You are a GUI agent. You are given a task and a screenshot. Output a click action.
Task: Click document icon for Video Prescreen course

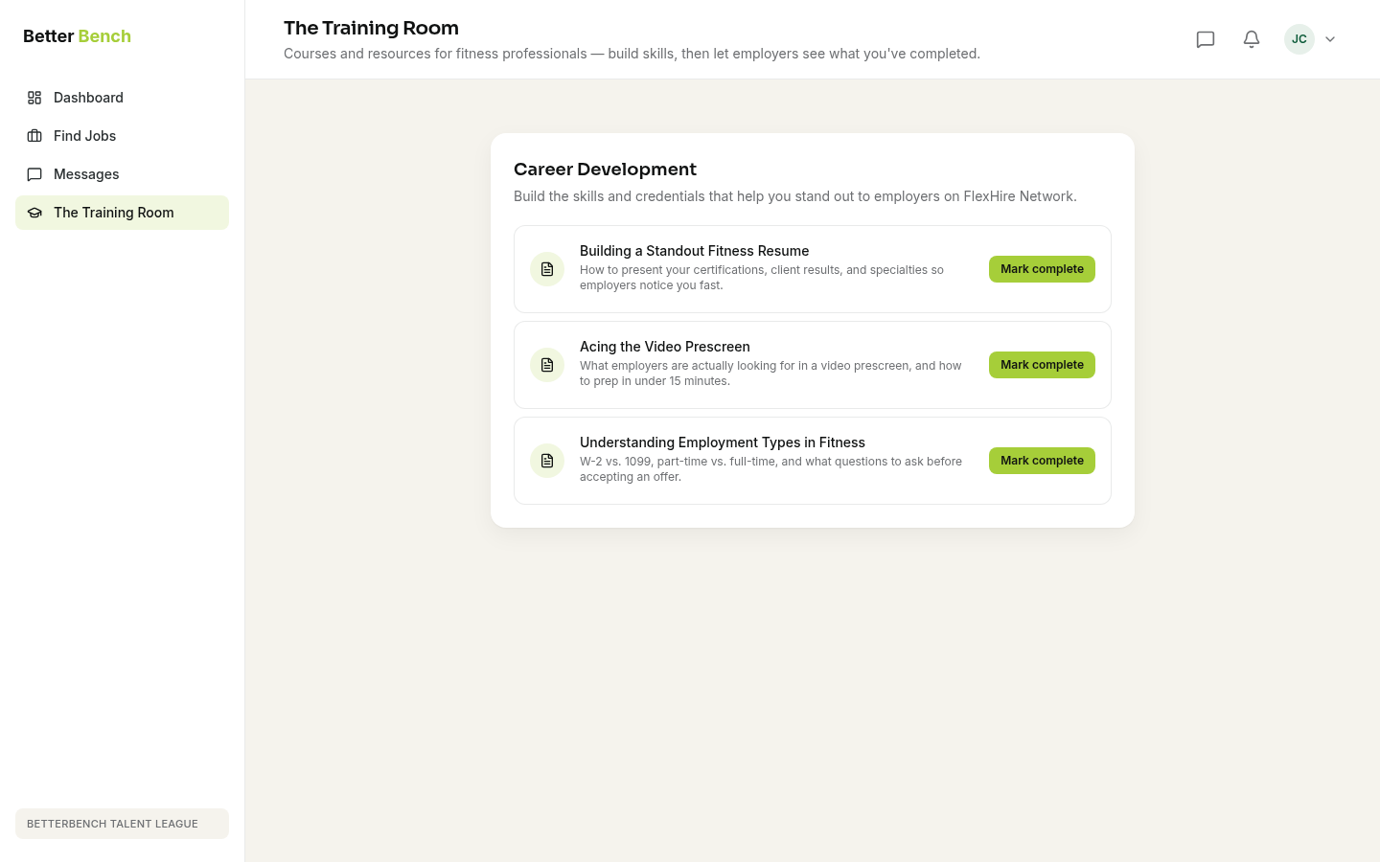click(x=547, y=365)
